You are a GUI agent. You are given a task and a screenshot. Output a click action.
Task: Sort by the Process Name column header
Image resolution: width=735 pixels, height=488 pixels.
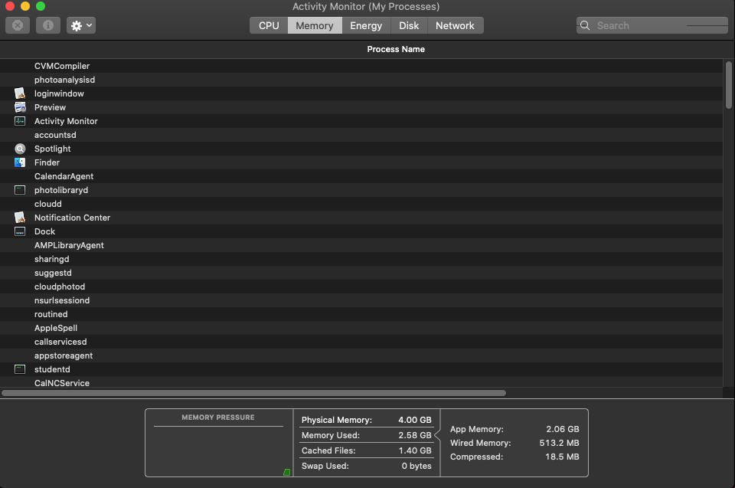pyautogui.click(x=396, y=49)
